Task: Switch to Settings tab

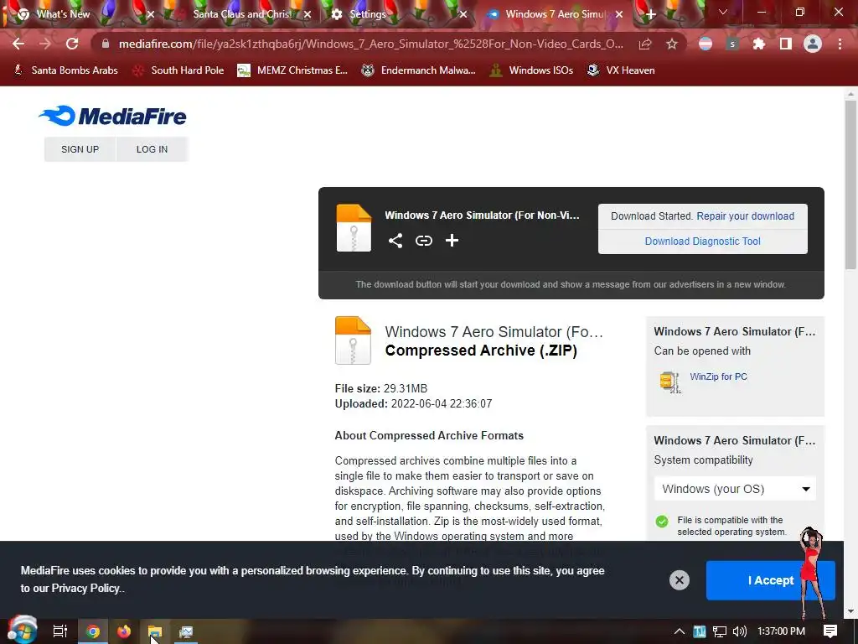Action: [x=368, y=14]
